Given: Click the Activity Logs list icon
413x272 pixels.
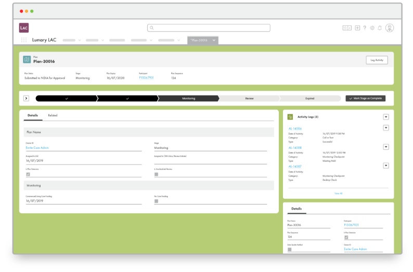Looking at the screenshot, I should (x=290, y=117).
